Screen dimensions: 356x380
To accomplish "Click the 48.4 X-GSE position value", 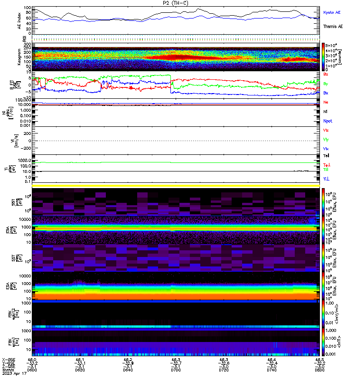I will pyautogui.click(x=272, y=360).
